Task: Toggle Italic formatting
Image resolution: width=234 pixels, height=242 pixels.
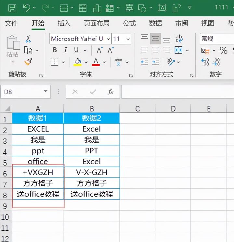Action: click(x=66, y=50)
